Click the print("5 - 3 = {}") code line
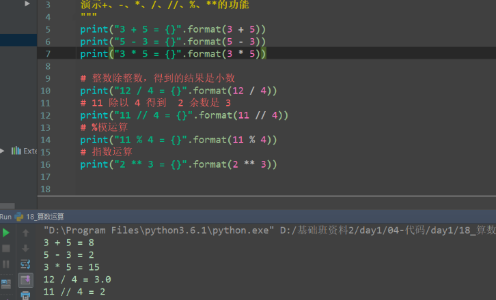 (173, 42)
